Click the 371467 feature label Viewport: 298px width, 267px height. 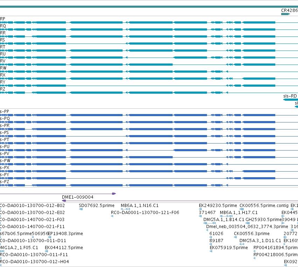coord(207,213)
